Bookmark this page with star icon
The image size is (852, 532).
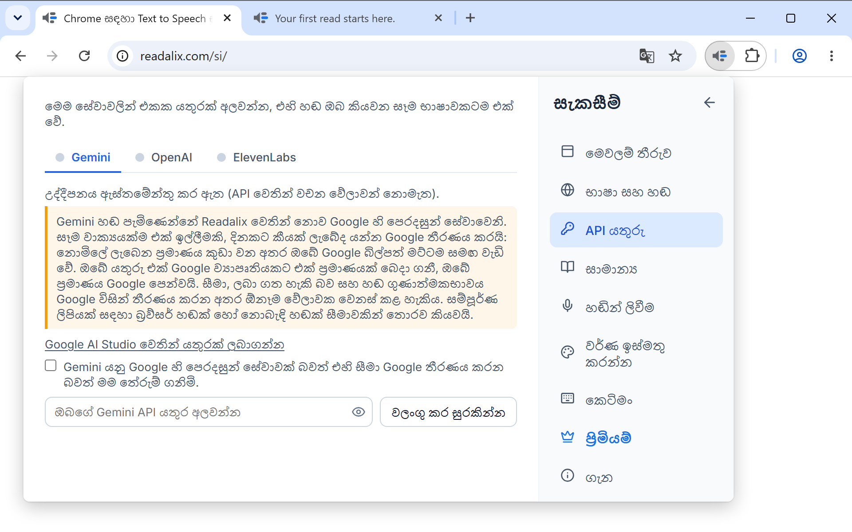click(675, 56)
